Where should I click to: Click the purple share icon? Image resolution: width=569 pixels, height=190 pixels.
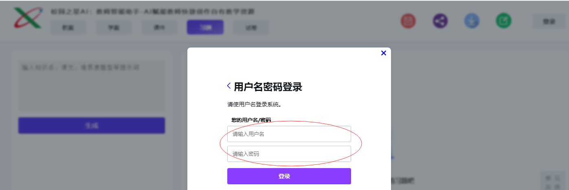(x=440, y=21)
